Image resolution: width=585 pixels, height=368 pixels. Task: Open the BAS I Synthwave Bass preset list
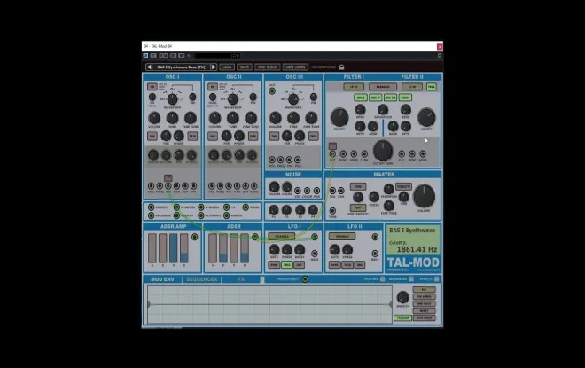[182, 67]
